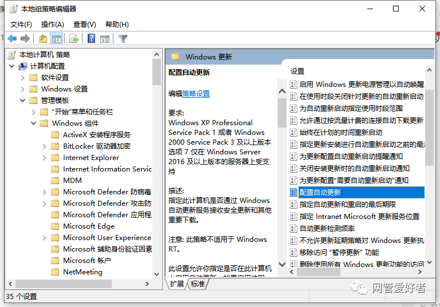
Task: Collapse the Windows 组件 tree node
Action: point(34,123)
